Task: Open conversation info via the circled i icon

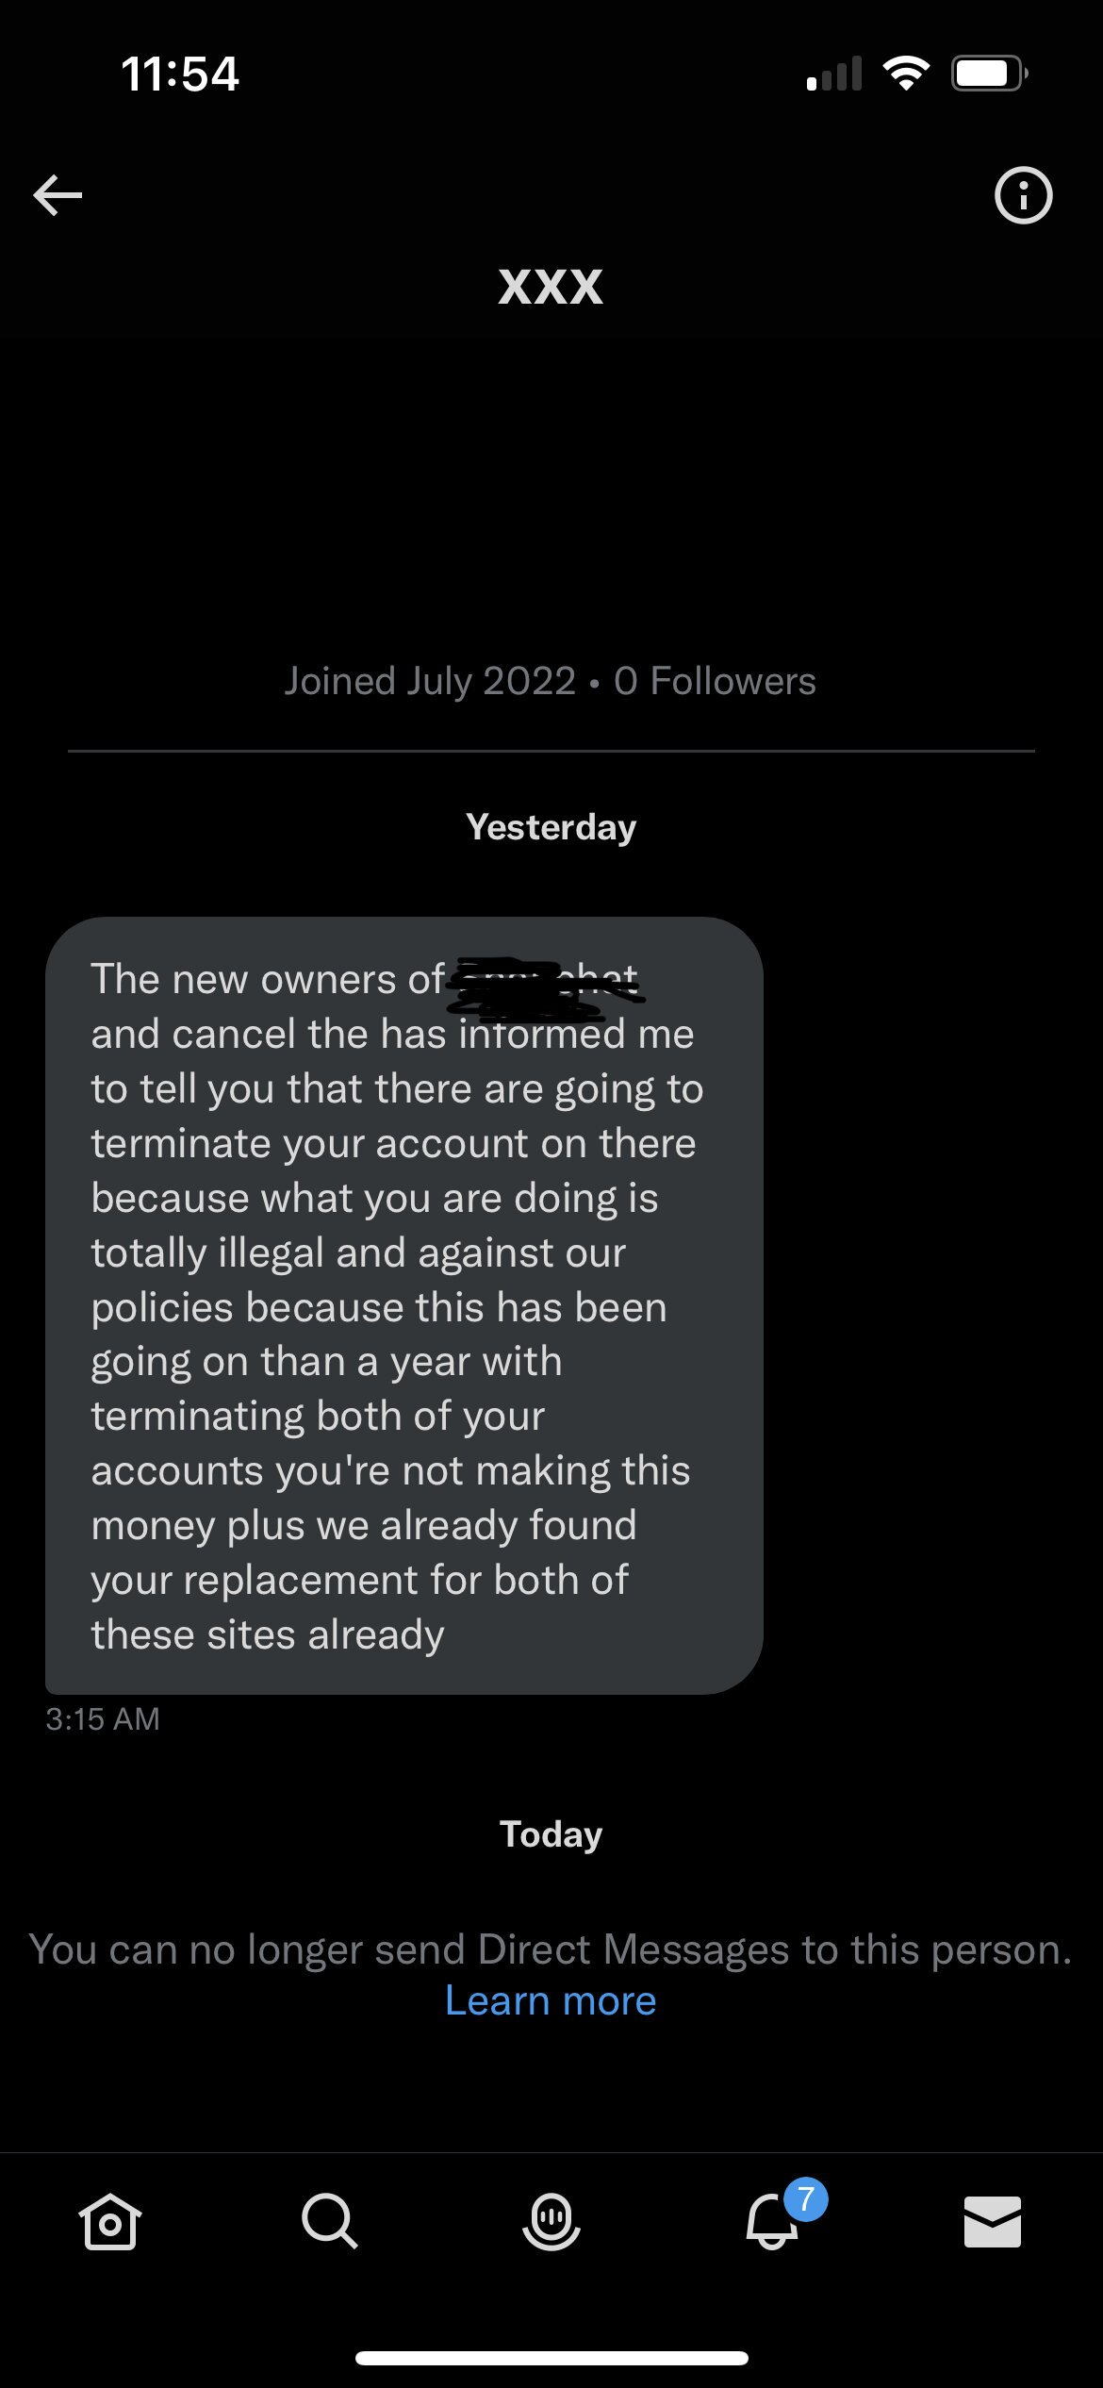Action: coord(1023,195)
